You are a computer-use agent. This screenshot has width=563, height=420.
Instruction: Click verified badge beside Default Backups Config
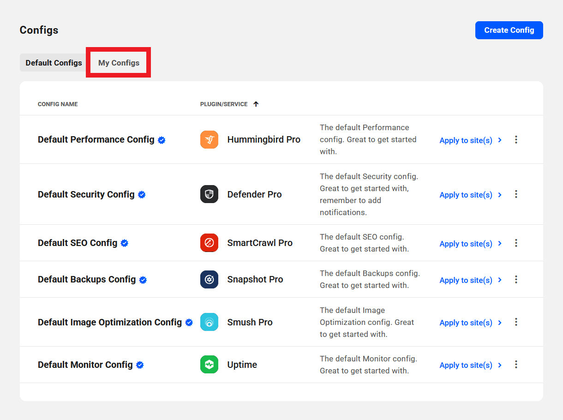pos(143,280)
